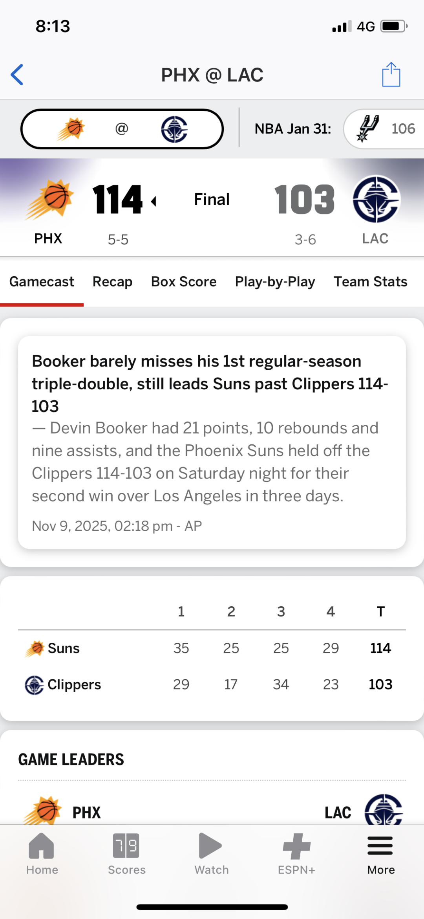The image size is (424, 919).
Task: Open the Home tab icon
Action: pyautogui.click(x=42, y=853)
